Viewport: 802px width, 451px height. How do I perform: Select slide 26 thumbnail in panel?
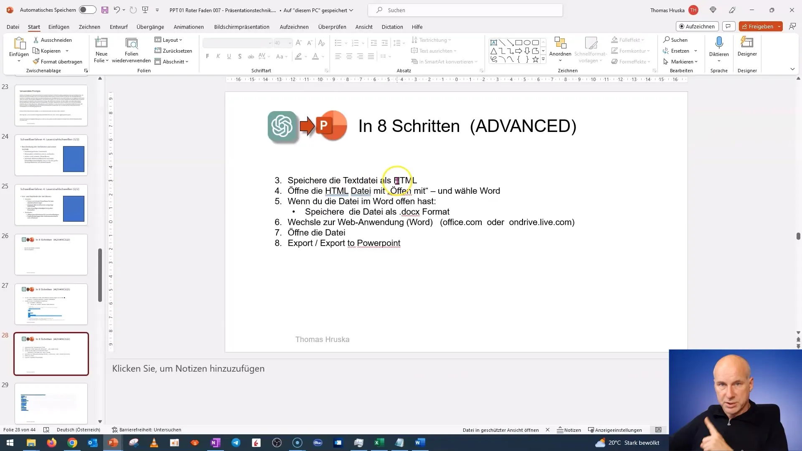(x=51, y=254)
